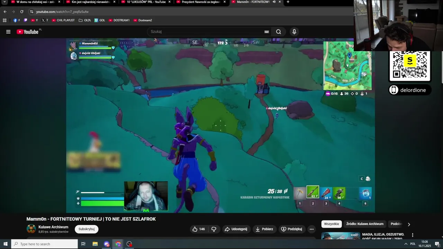Viewport: 443px width, 249px height.
Task: Open the GOL bookmark
Action: (x=100, y=20)
